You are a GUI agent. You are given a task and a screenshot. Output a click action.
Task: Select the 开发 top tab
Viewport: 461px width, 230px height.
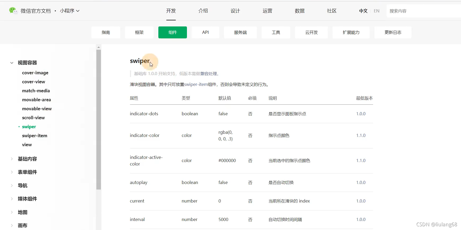pos(171,11)
